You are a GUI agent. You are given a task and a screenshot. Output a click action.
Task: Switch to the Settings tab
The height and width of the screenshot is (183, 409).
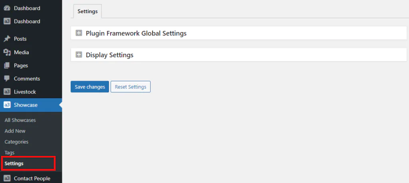point(87,12)
